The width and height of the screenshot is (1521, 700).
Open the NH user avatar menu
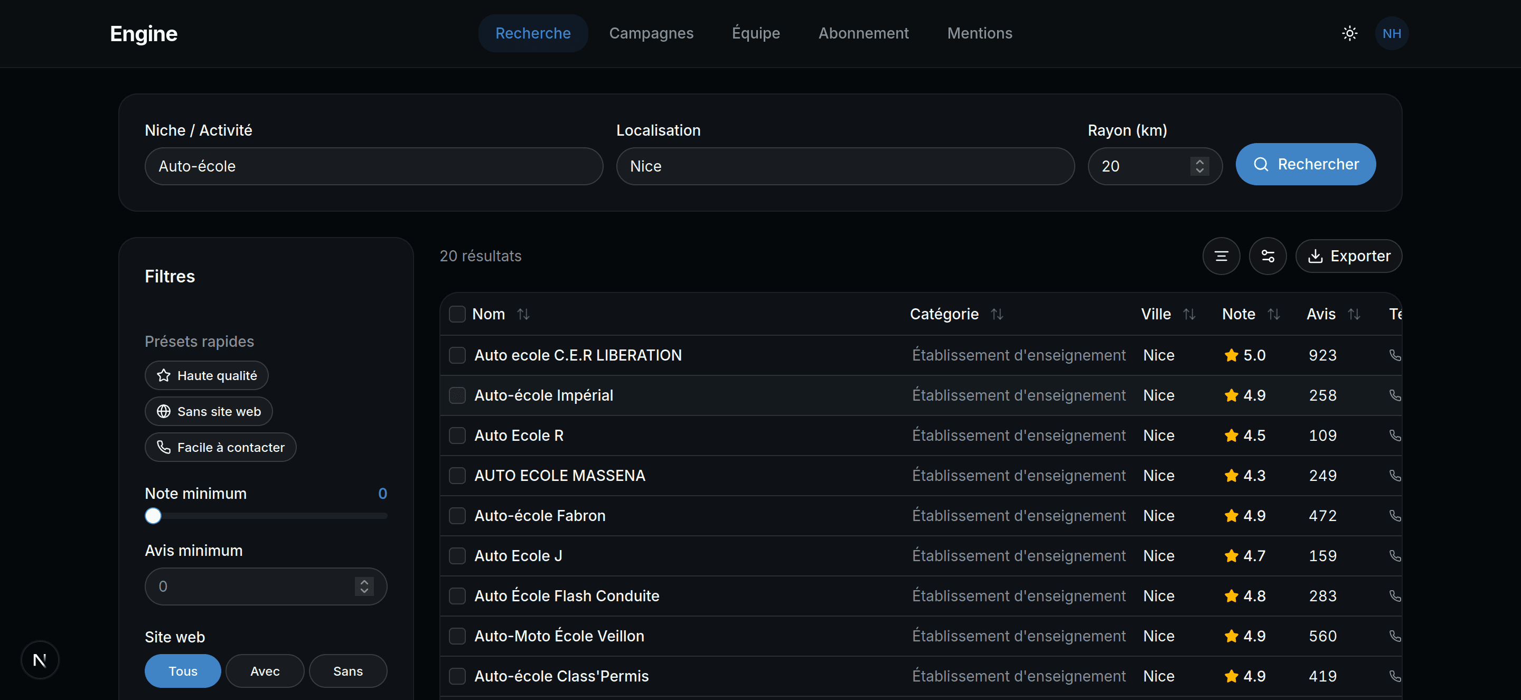tap(1392, 33)
